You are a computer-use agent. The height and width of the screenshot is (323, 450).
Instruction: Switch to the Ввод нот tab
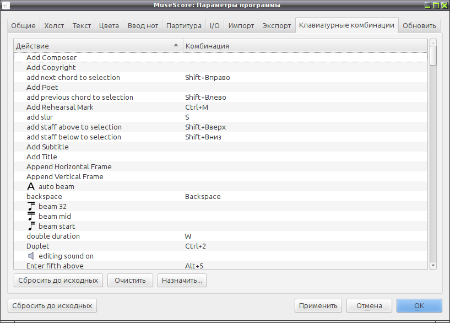point(143,26)
